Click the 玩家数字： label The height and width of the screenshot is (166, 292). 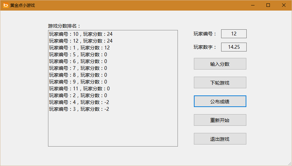(x=205, y=47)
